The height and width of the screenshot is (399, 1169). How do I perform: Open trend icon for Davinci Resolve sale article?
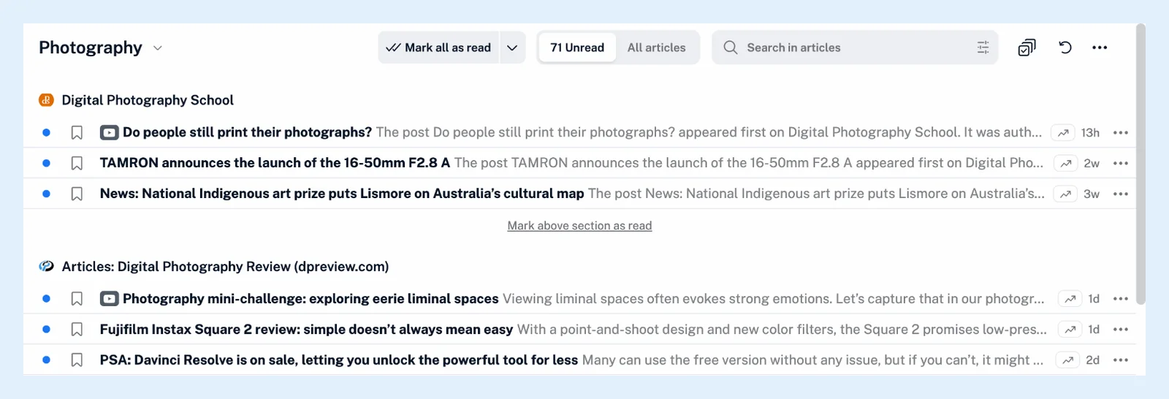[1067, 360]
